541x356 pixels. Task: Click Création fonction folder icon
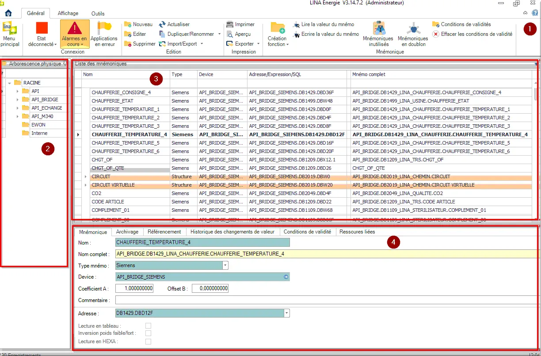tap(278, 28)
